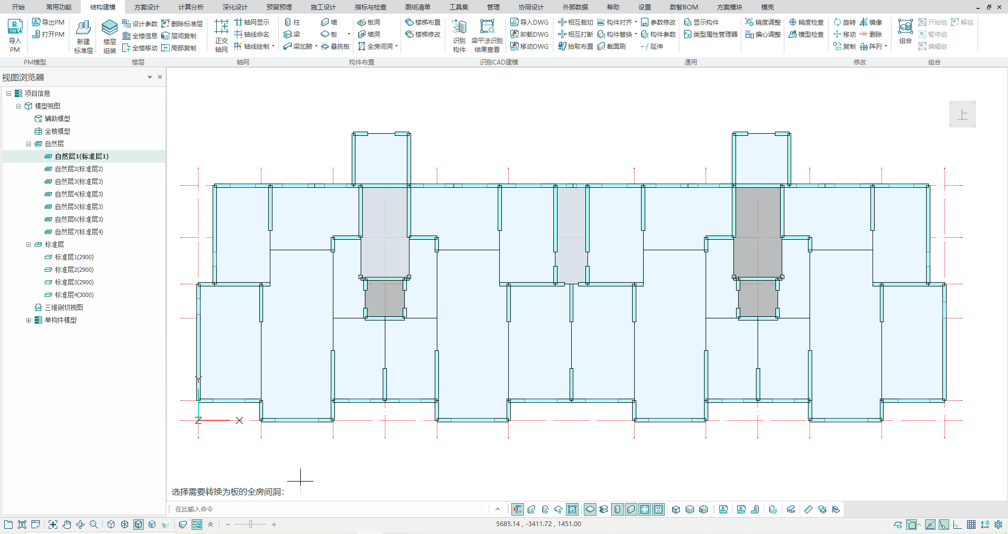Open the 轴线绘制 dropdown arrow
The image size is (1008, 534).
[274, 46]
